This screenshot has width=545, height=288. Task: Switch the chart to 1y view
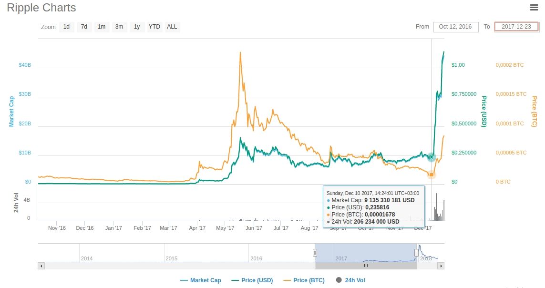pos(136,27)
